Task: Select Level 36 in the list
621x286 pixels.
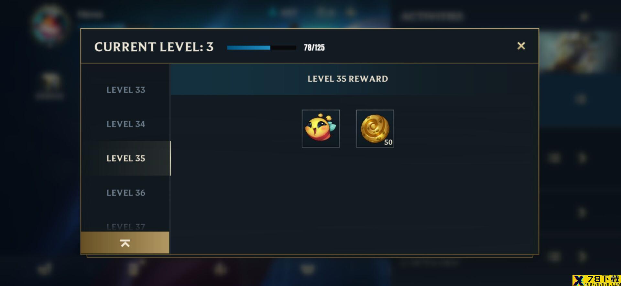Action: pyautogui.click(x=126, y=193)
